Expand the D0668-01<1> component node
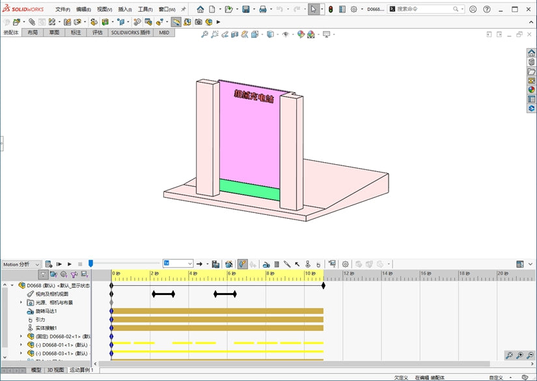Screen dimensions: 537x381 click(21, 345)
